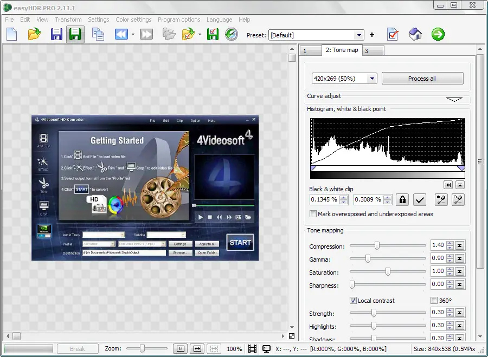488x357 pixels.
Task: Decrease white clip 0.3089 % stepper down
Action: 387,202
